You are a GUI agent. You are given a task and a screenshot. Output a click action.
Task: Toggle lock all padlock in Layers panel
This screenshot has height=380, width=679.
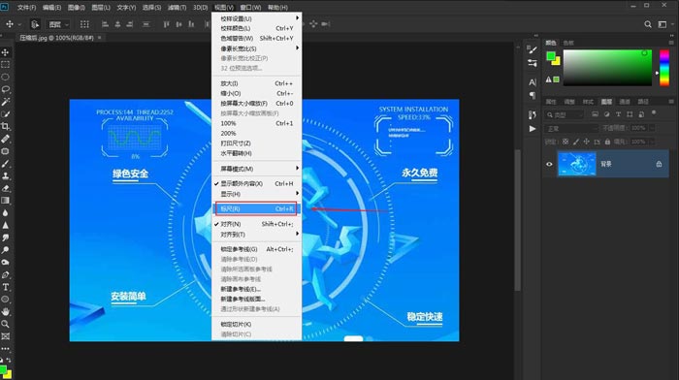pos(607,142)
